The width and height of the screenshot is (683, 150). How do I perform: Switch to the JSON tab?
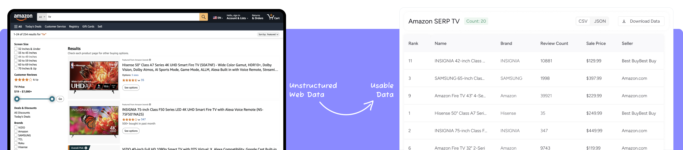pos(600,21)
